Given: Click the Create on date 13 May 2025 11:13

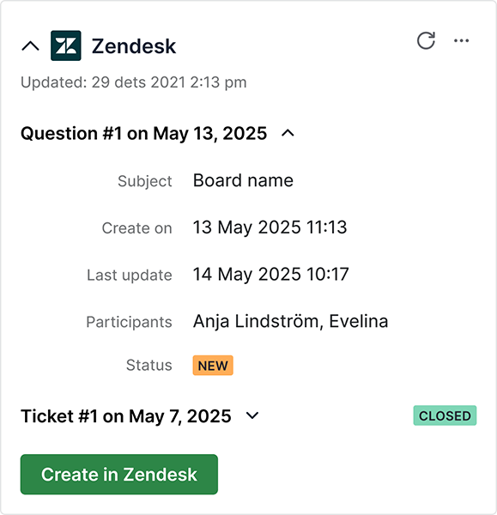Looking at the screenshot, I should 270,227.
